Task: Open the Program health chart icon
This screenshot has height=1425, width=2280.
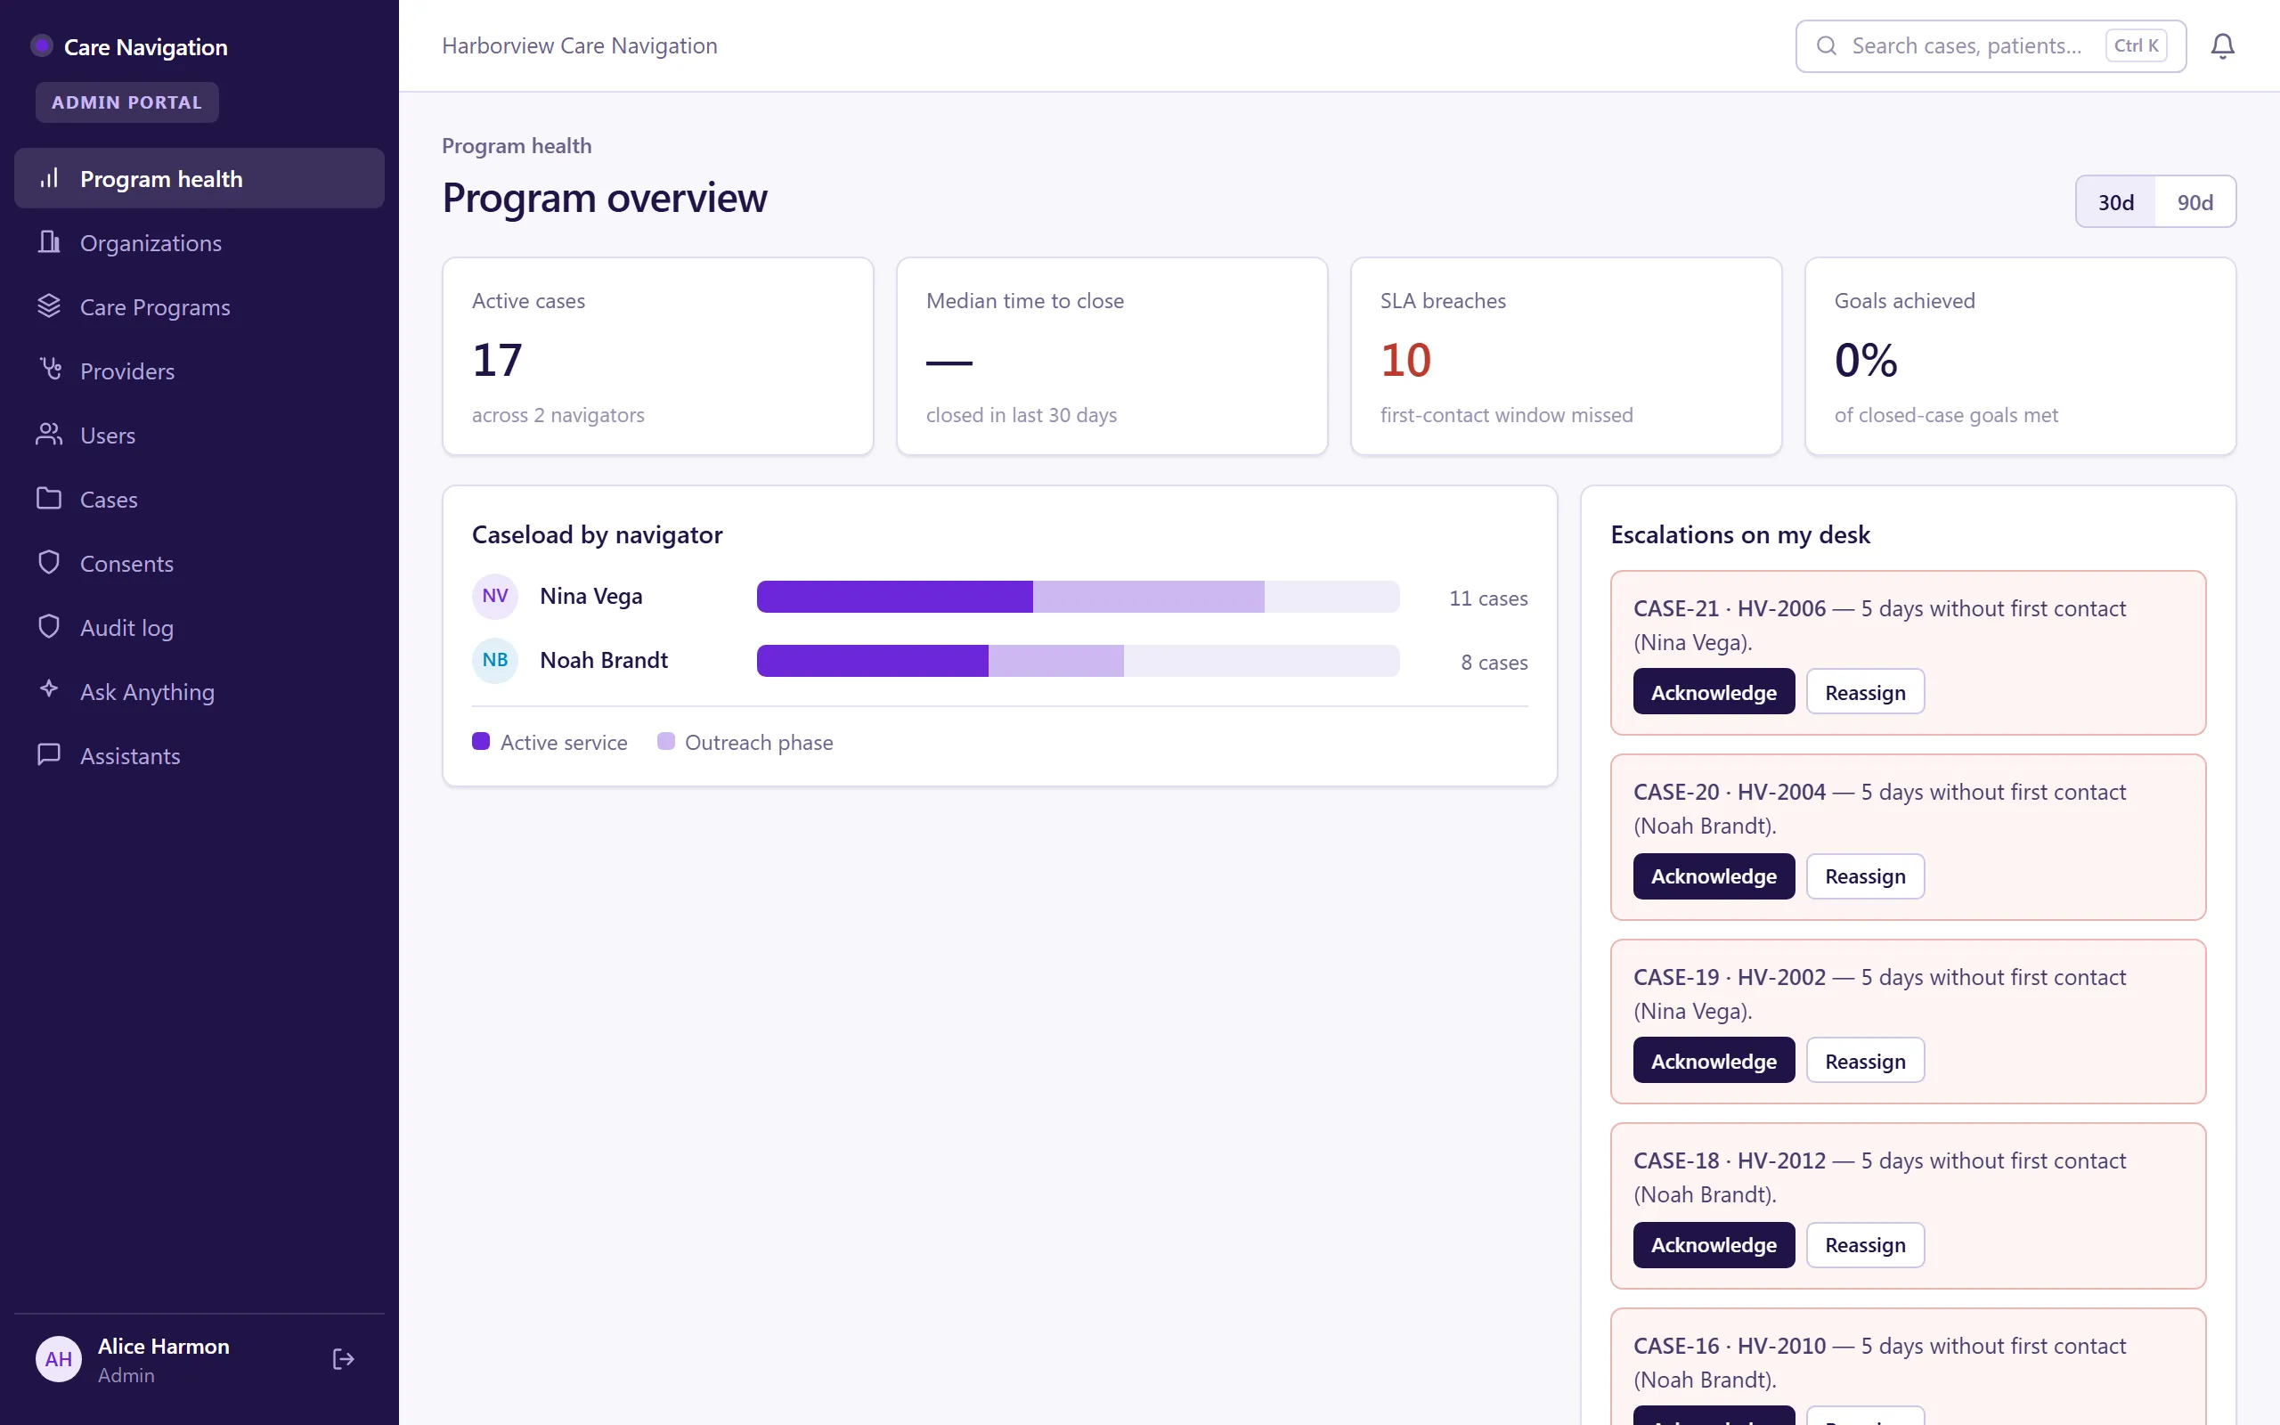Action: (x=49, y=178)
